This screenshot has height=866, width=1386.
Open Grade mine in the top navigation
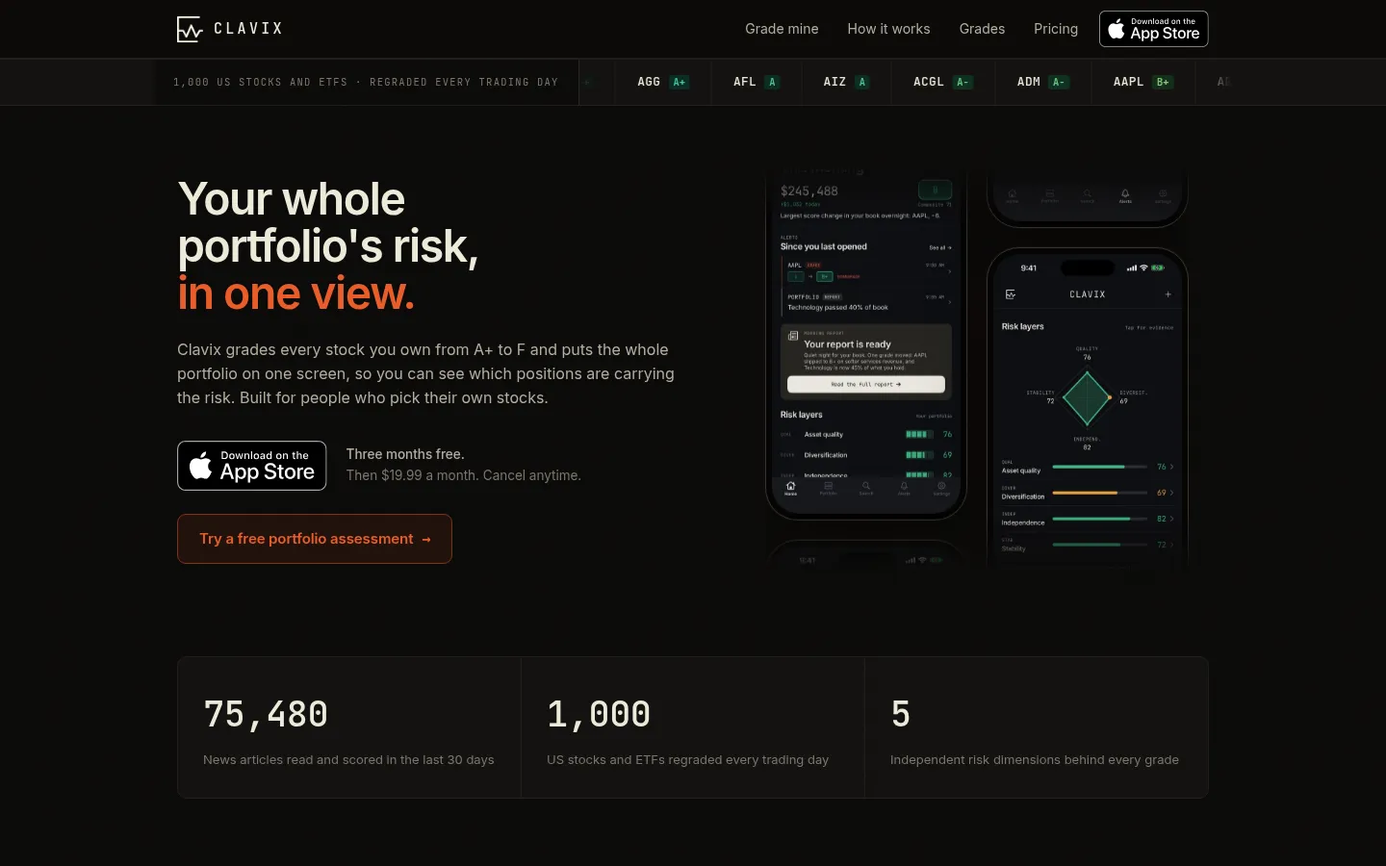tap(782, 29)
